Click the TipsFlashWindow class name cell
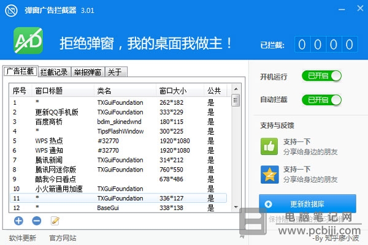 120,131
